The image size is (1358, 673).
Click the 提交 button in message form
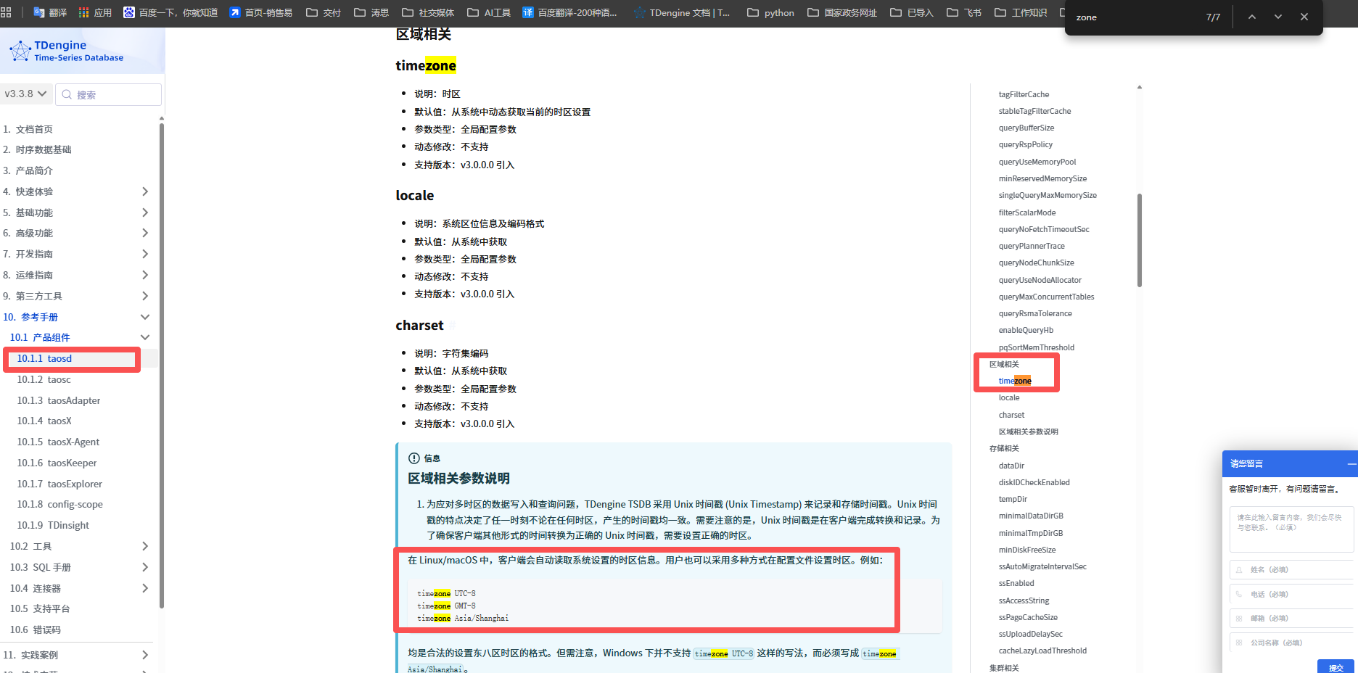point(1335,667)
